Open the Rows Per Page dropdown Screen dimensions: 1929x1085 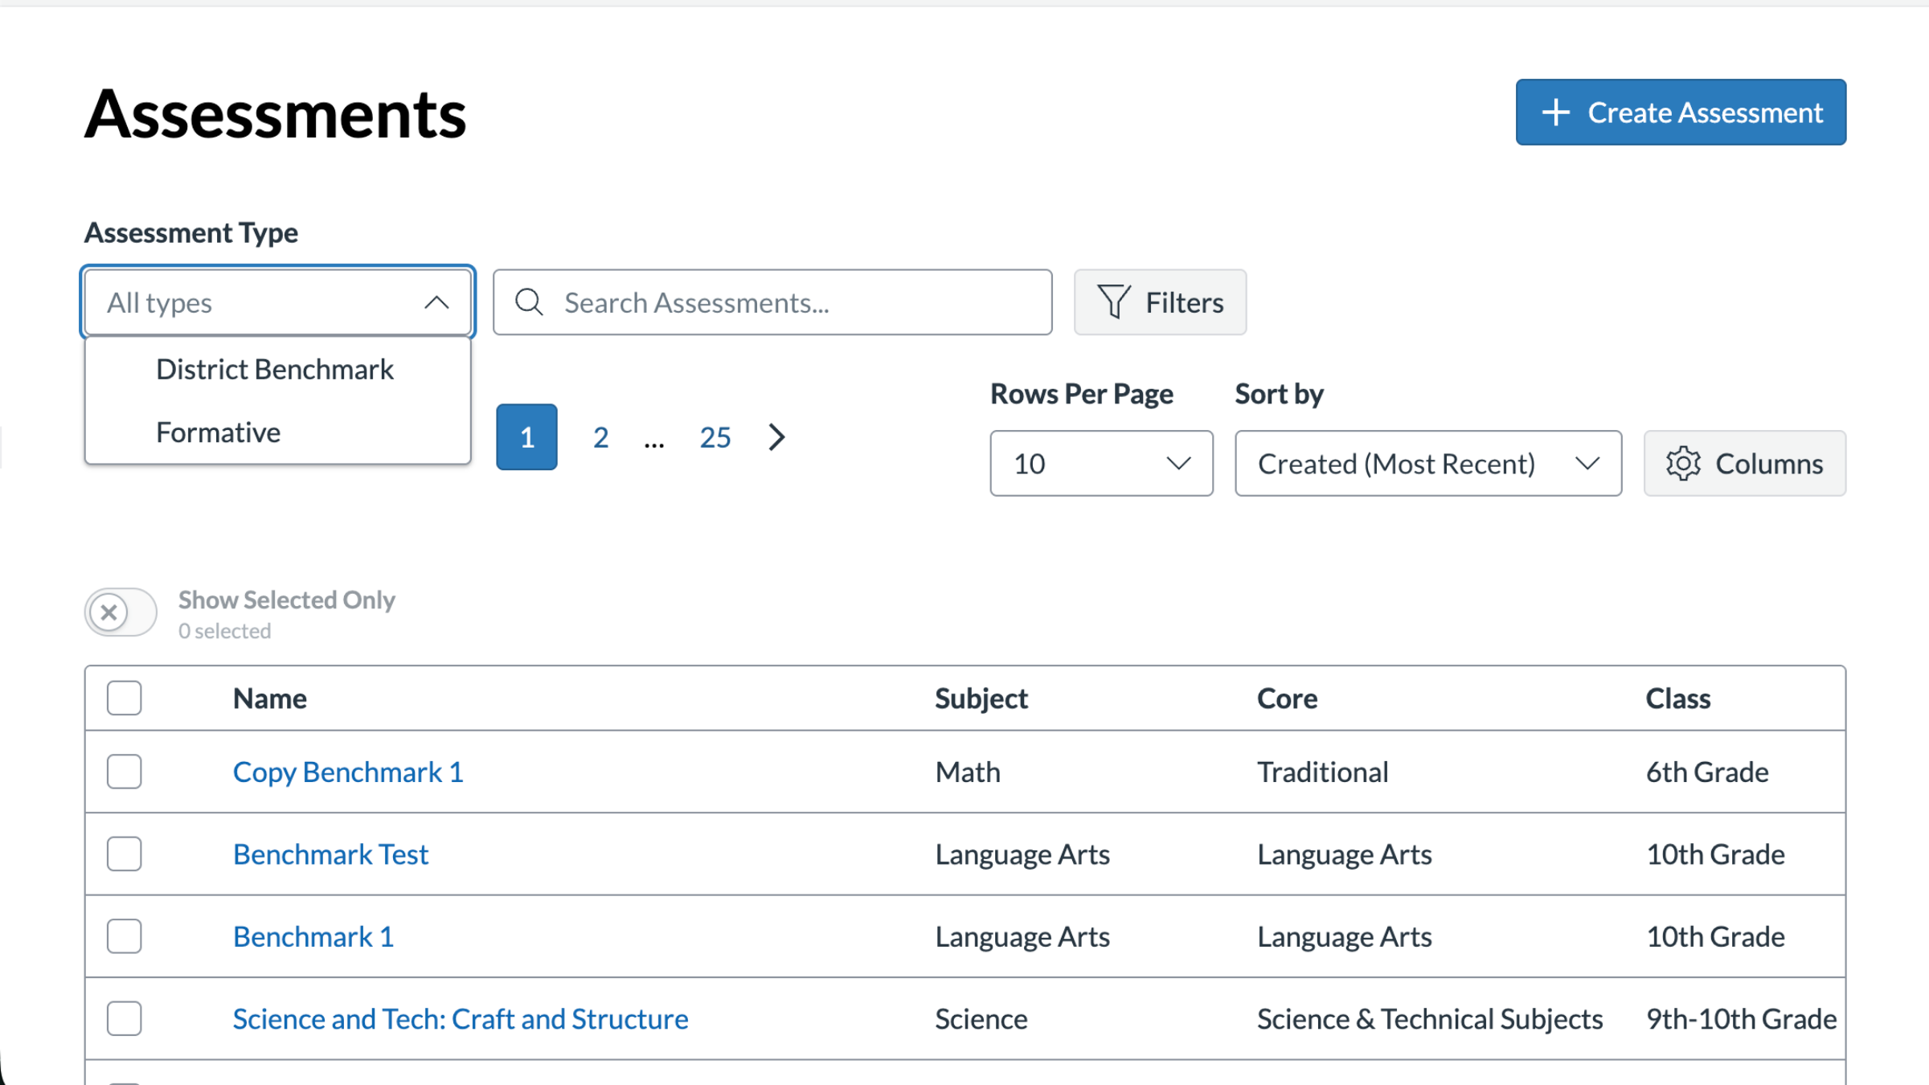coord(1101,464)
